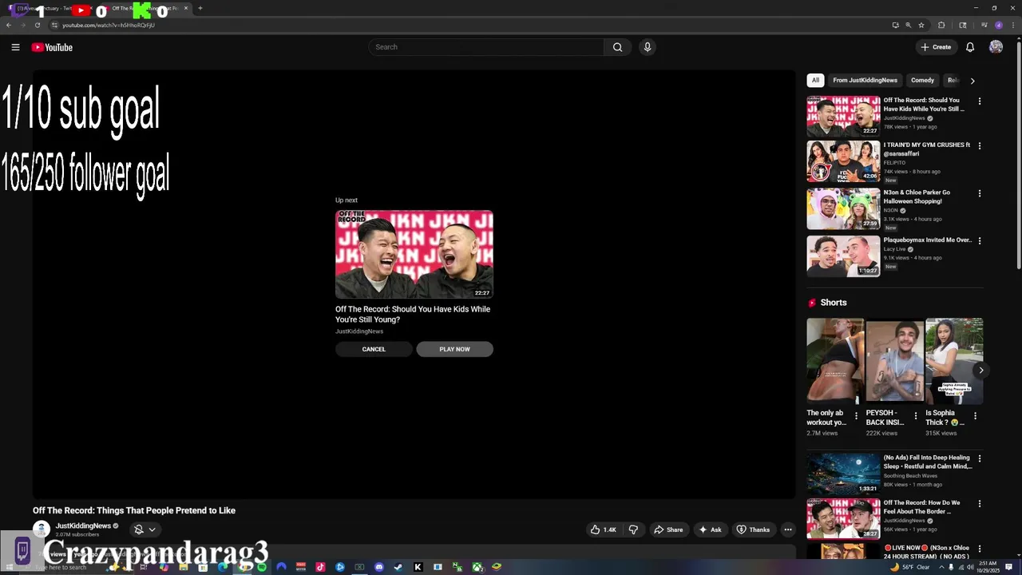Click Up next title 'Should You Have Kids'
1022x575 pixels.
pos(413,314)
